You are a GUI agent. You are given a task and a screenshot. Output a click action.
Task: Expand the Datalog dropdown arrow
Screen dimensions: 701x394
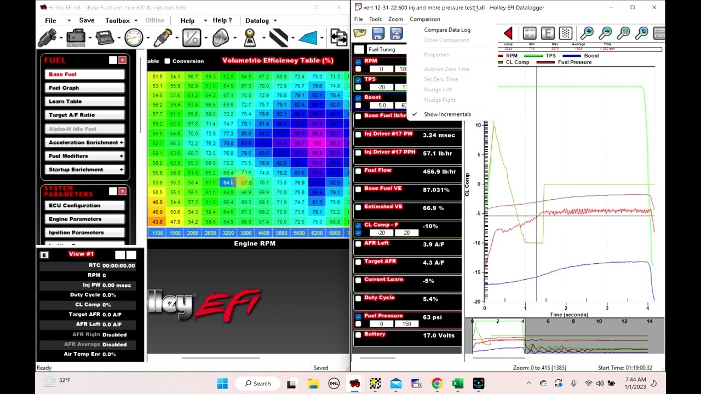(x=275, y=21)
